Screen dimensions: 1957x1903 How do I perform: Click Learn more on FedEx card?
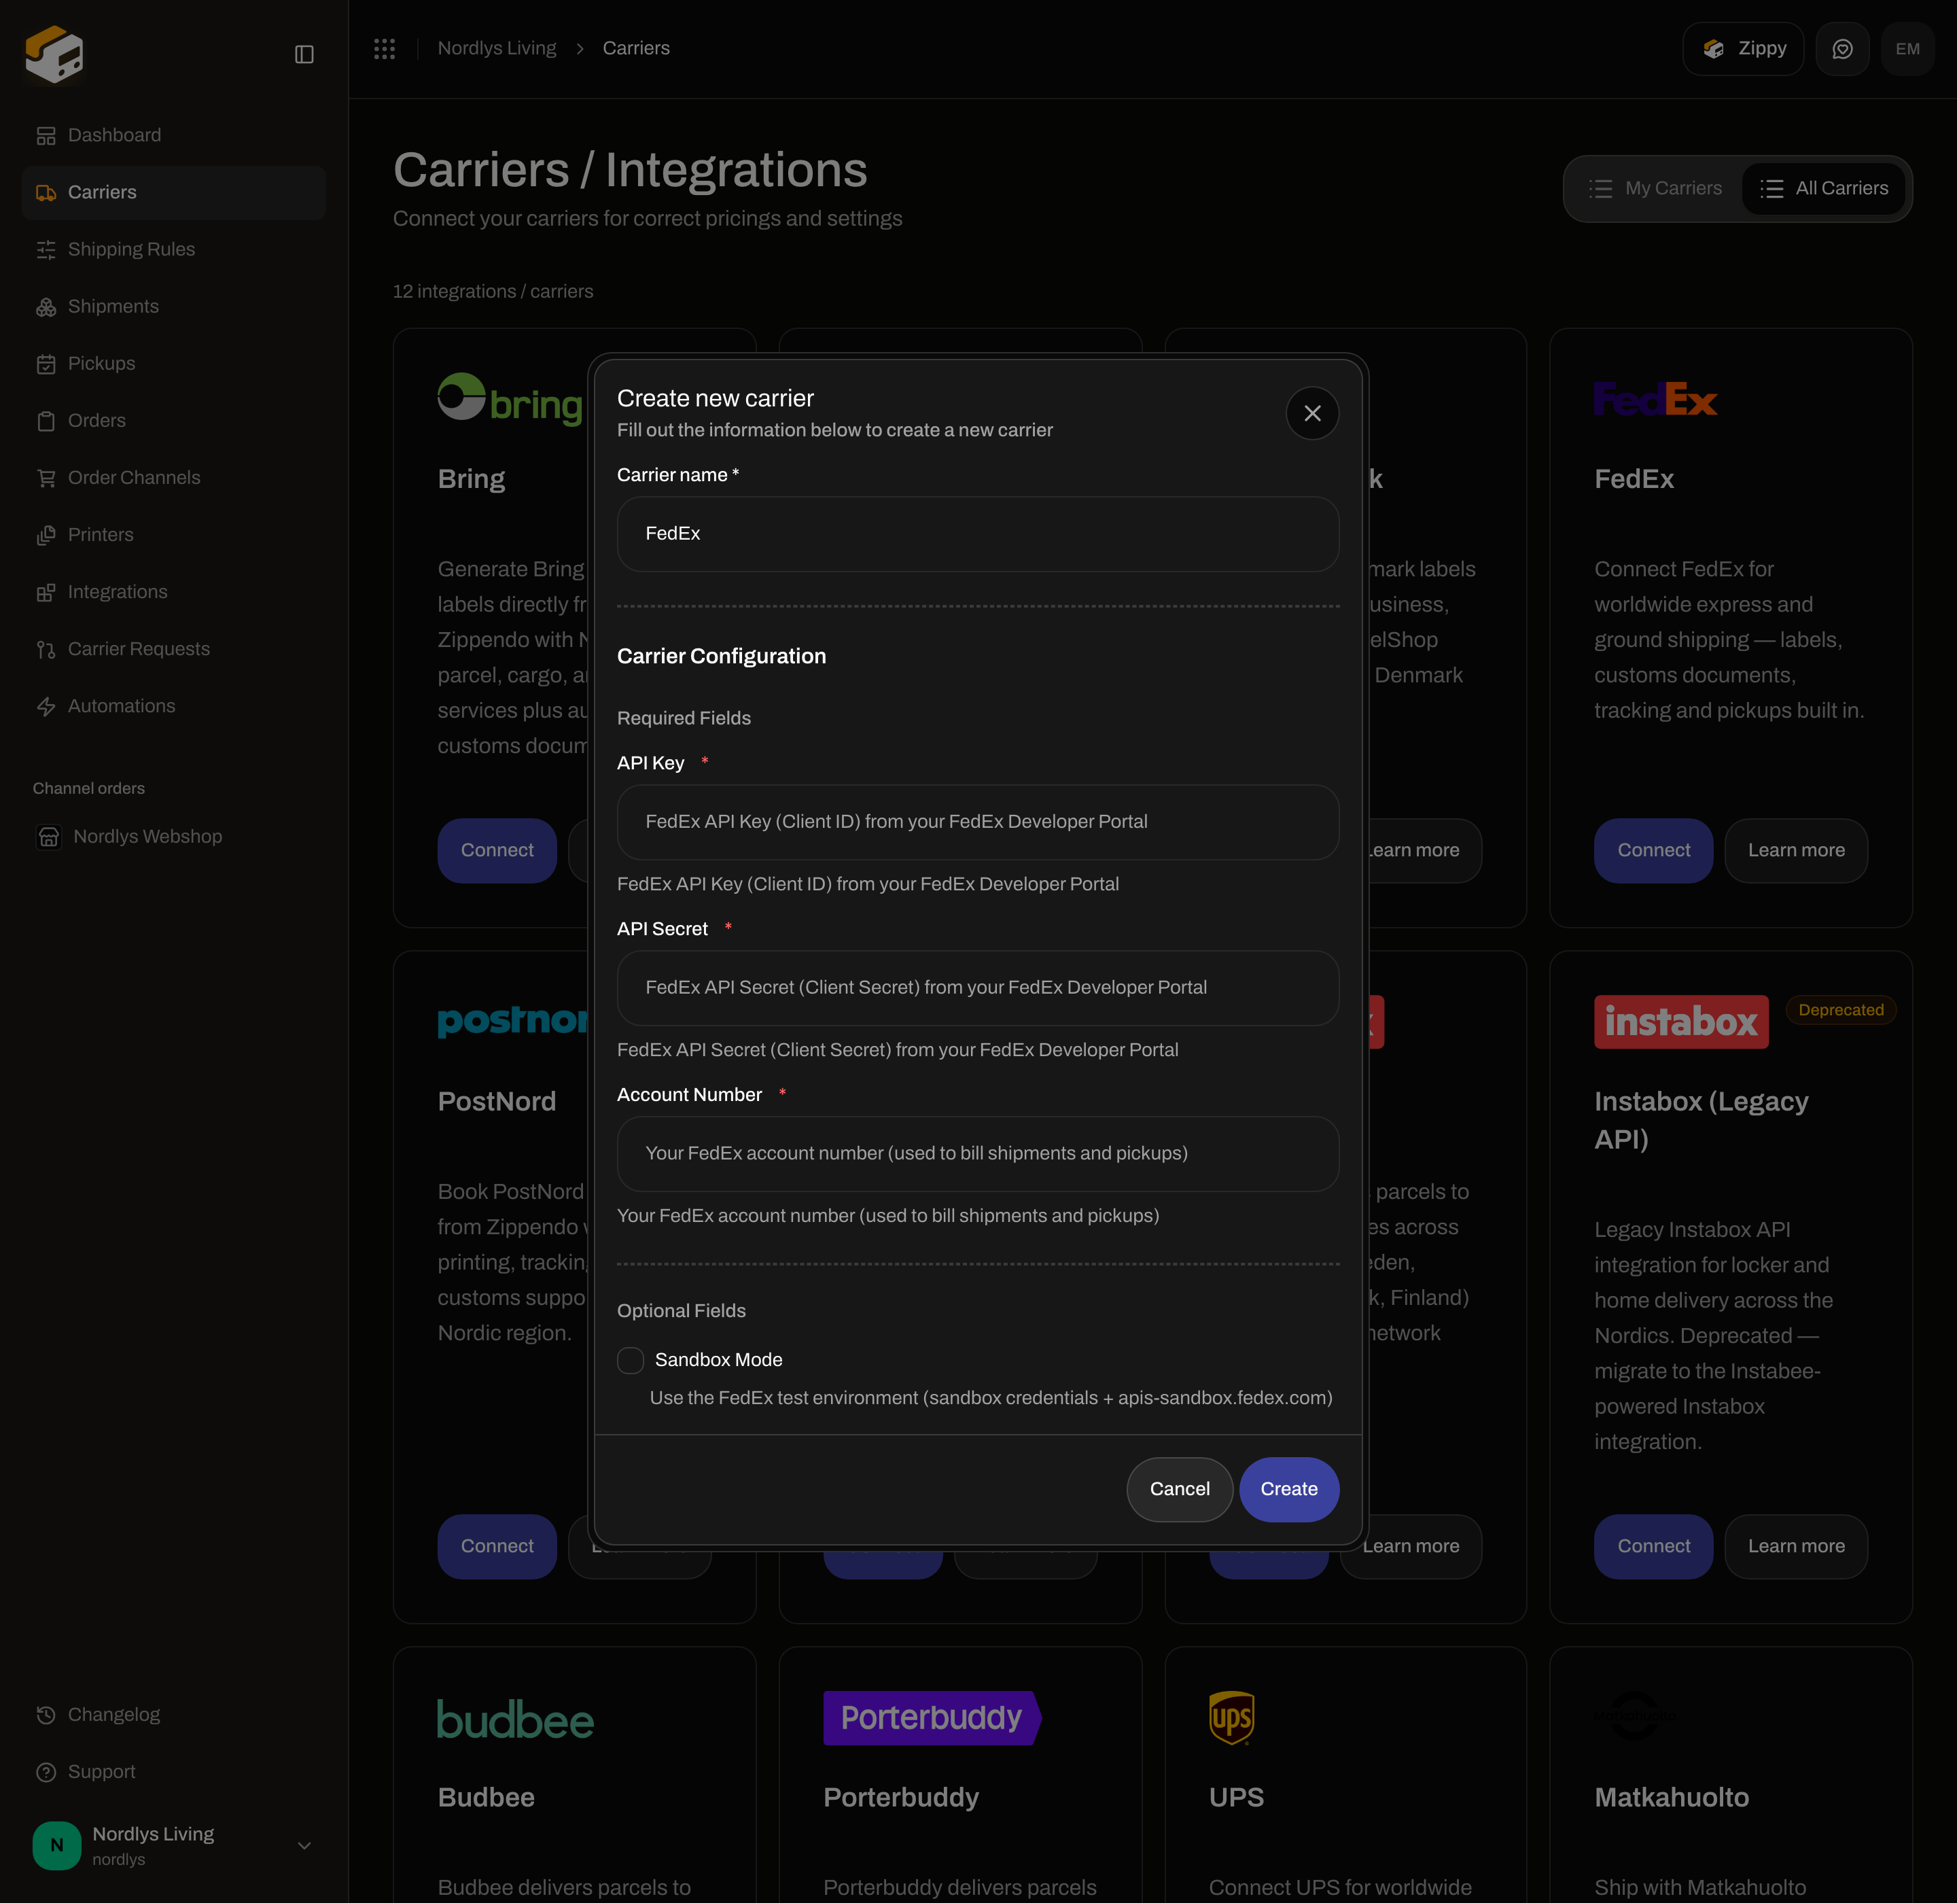pyautogui.click(x=1796, y=850)
